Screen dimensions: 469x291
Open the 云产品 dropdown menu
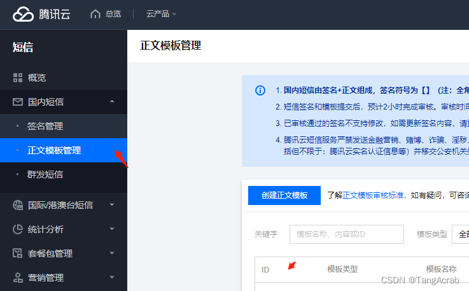pos(161,14)
